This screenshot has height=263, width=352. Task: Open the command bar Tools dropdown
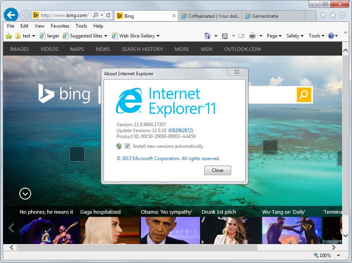click(x=317, y=36)
